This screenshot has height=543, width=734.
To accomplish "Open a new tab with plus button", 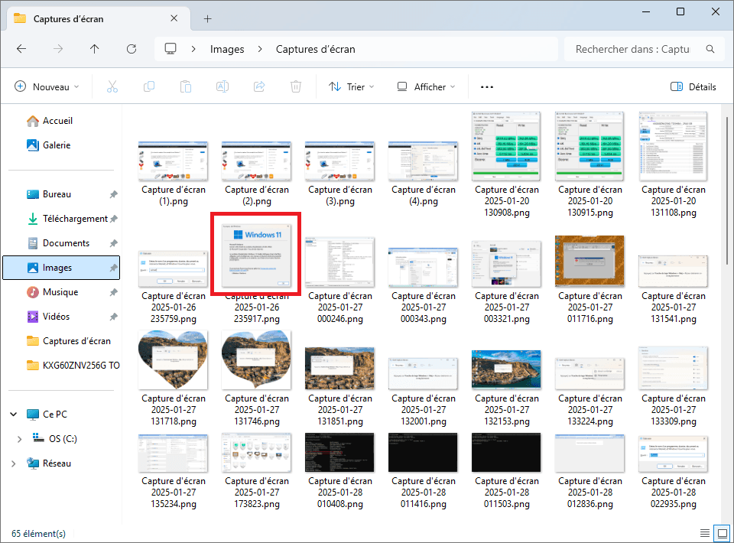I will (x=208, y=18).
